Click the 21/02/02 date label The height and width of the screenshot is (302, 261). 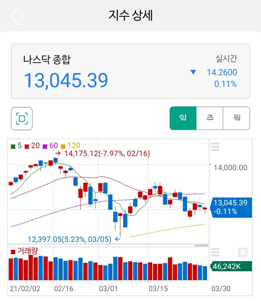pyautogui.click(x=25, y=289)
